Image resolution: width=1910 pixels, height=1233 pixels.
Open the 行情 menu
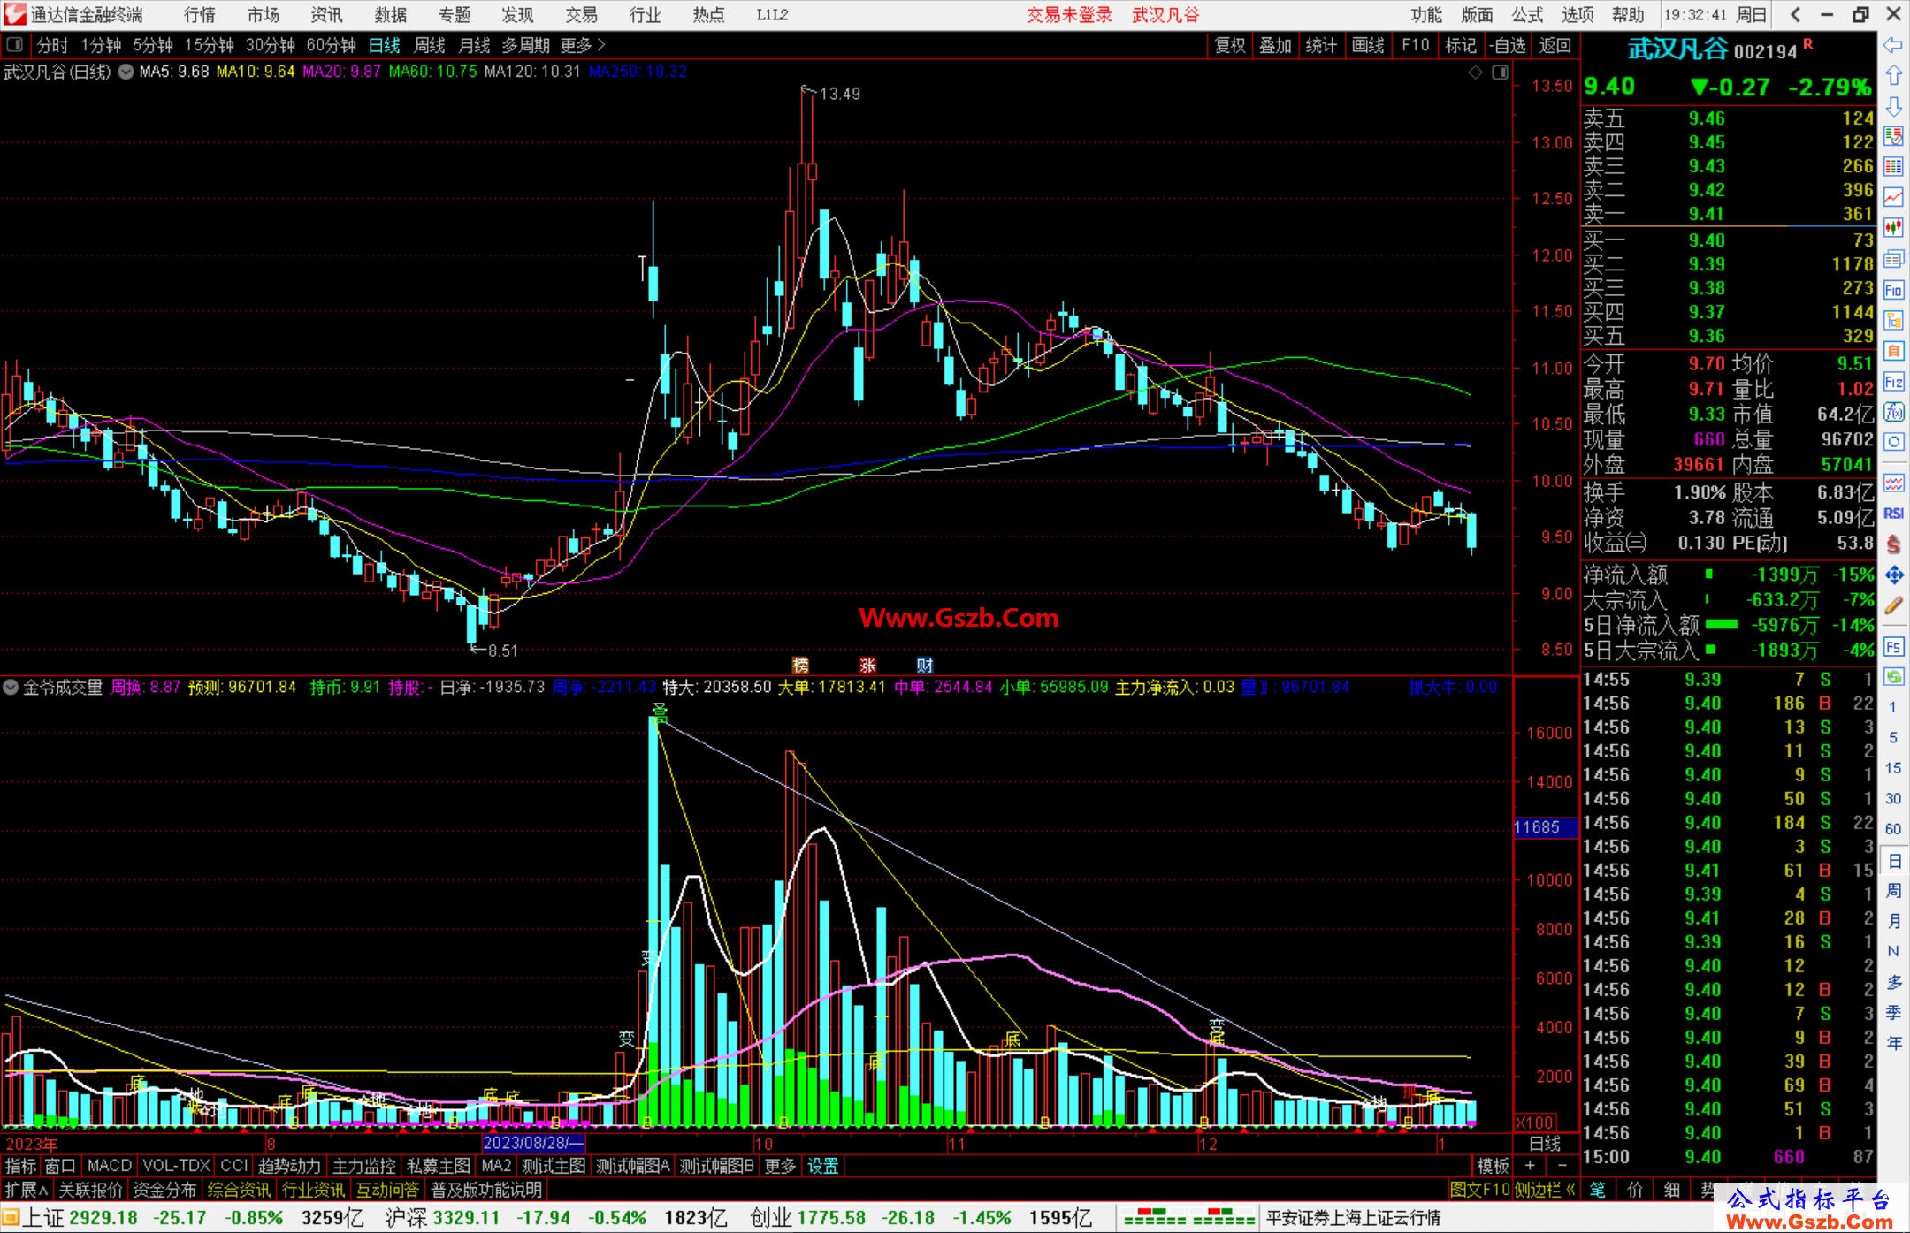200,14
